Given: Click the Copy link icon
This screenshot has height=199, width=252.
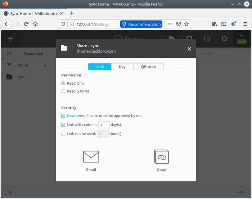Looking at the screenshot, I should (x=161, y=157).
